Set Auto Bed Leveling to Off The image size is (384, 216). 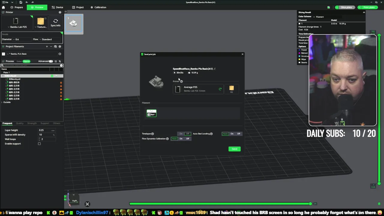pos(238,134)
